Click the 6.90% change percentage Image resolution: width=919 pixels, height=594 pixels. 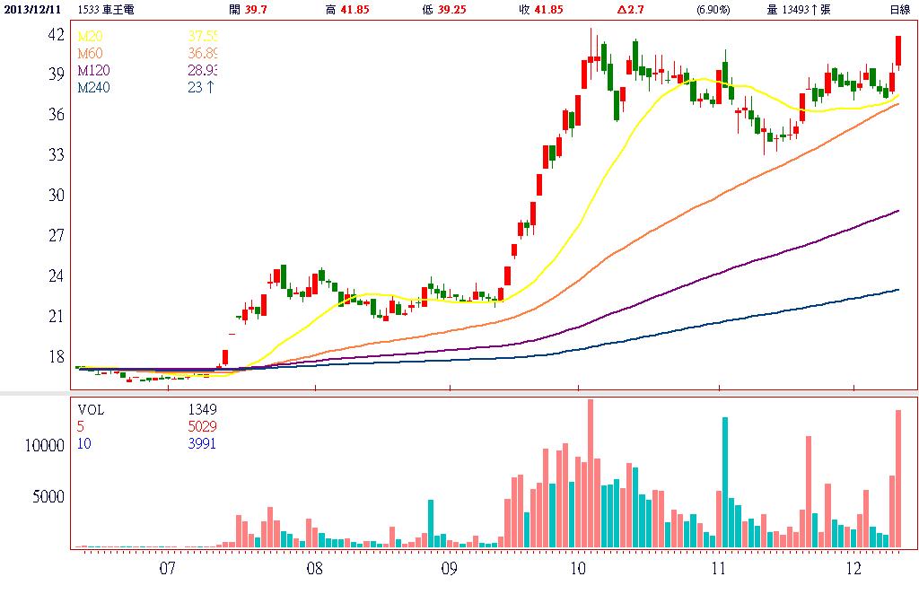click(x=713, y=10)
